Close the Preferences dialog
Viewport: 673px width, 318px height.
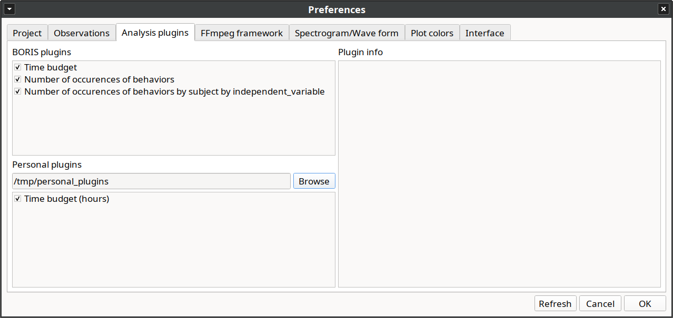663,9
